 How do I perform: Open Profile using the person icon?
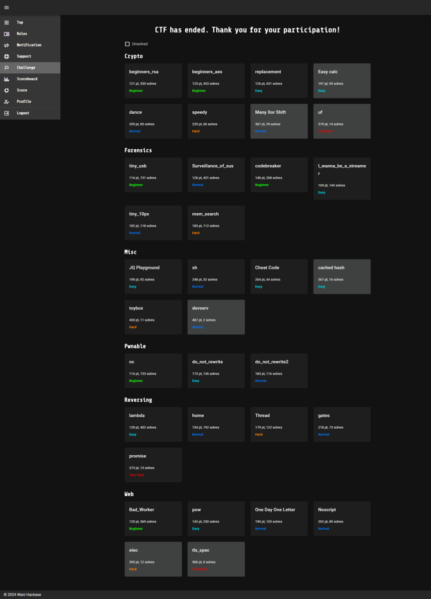point(6,101)
